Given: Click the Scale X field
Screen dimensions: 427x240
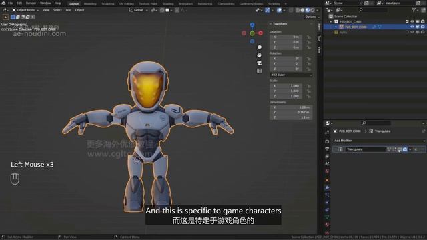Looking at the screenshot, I should pyautogui.click(x=286, y=86).
